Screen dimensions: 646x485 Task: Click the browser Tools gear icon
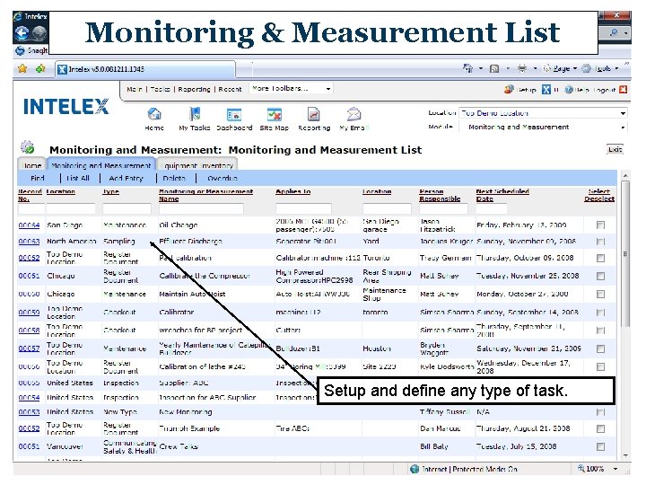tap(586, 68)
